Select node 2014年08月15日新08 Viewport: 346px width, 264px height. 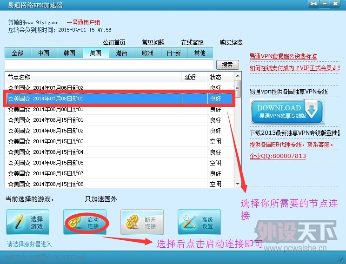coord(119,184)
